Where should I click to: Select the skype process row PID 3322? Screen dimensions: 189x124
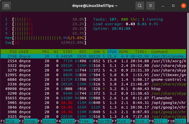(x=93, y=66)
